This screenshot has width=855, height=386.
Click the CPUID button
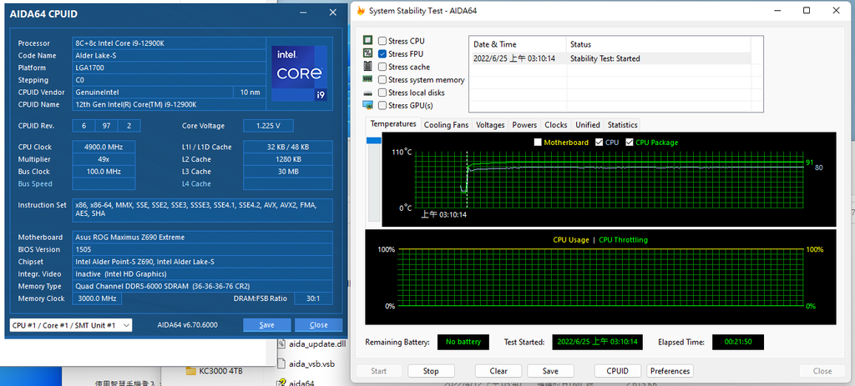(617, 371)
